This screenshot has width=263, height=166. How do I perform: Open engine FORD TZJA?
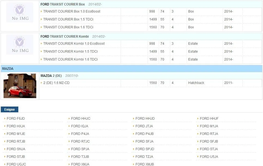click(x=144, y=157)
